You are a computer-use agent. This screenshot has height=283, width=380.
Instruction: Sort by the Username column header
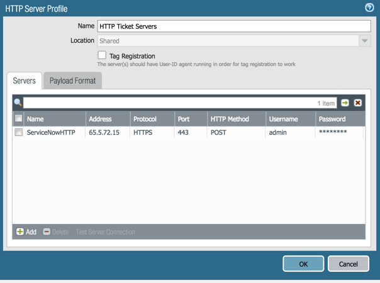(x=291, y=119)
